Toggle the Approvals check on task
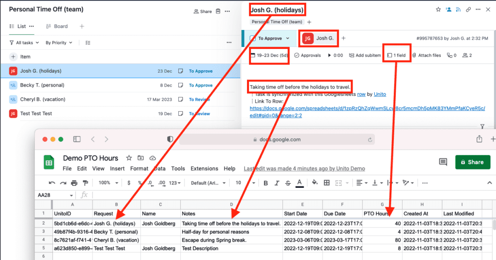The width and height of the screenshot is (496, 260). pos(307,55)
